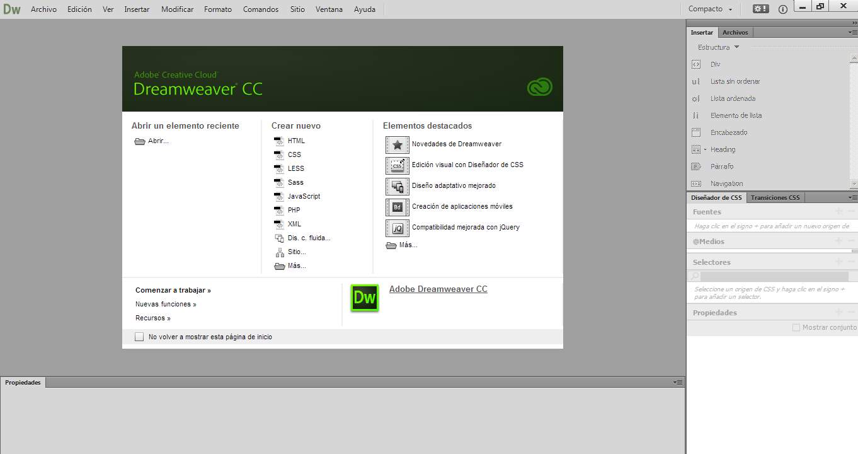Open the Estructura category dropdown
This screenshot has width=858, height=454.
[x=719, y=47]
